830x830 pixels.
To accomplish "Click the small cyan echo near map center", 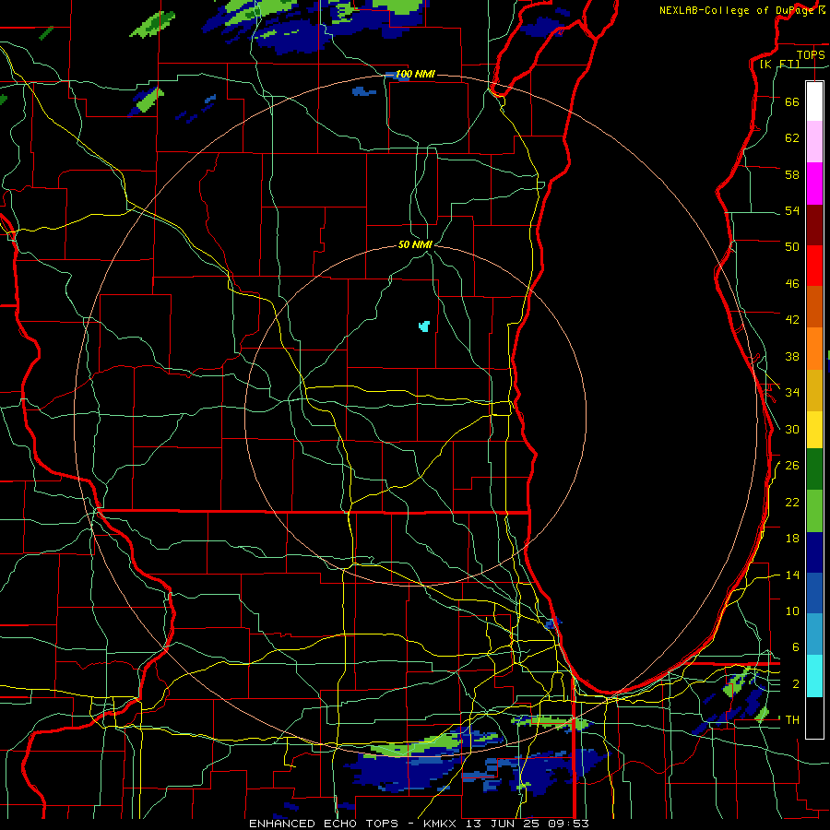I will pos(424,326).
